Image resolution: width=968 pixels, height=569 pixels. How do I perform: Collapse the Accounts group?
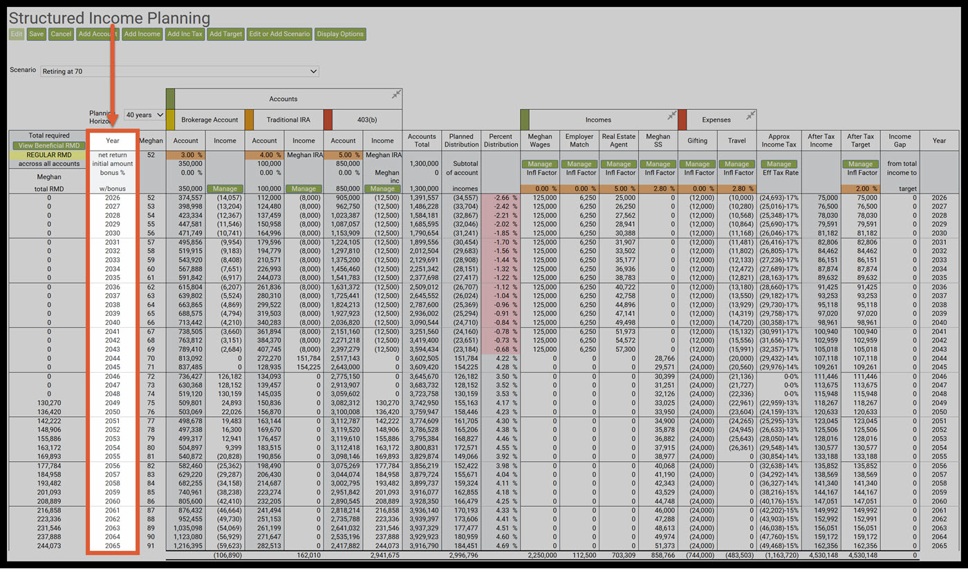click(x=396, y=95)
